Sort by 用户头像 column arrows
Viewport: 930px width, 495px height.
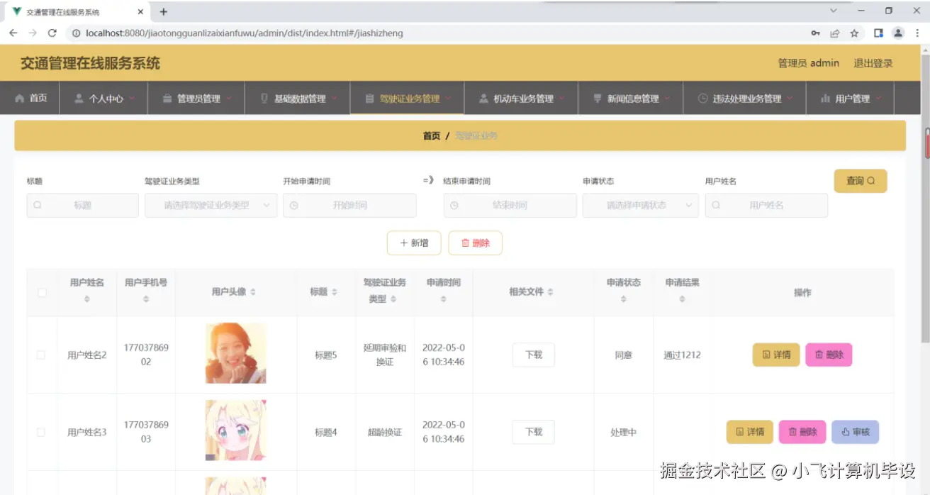[253, 292]
